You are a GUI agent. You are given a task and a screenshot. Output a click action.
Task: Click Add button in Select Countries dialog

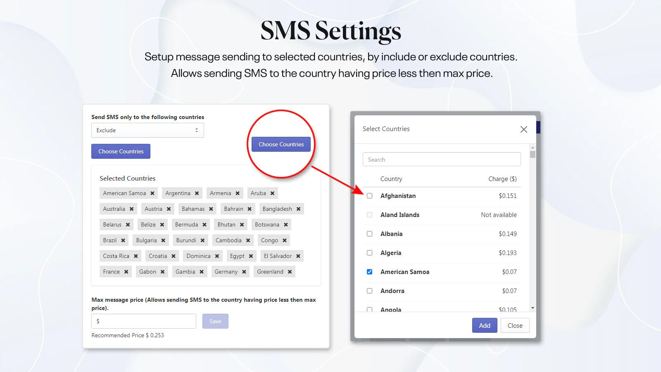(x=485, y=325)
